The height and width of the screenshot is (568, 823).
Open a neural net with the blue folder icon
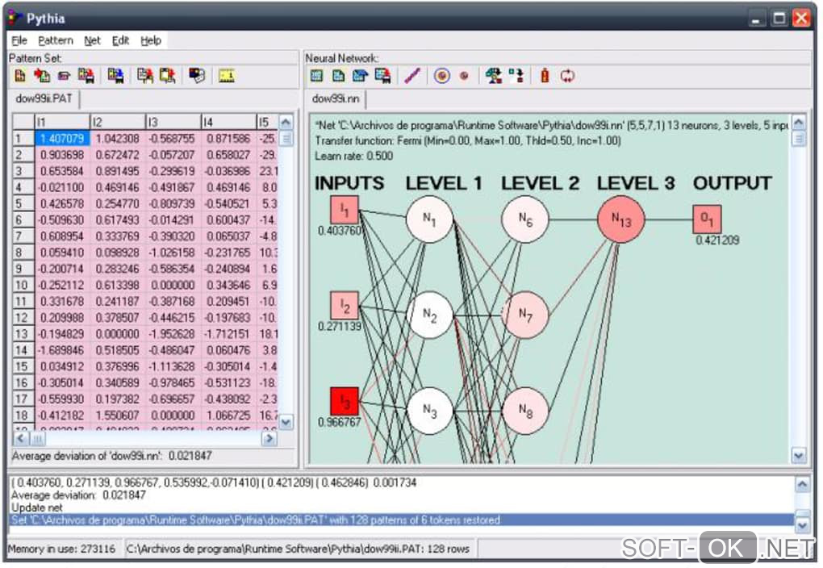pyautogui.click(x=361, y=76)
